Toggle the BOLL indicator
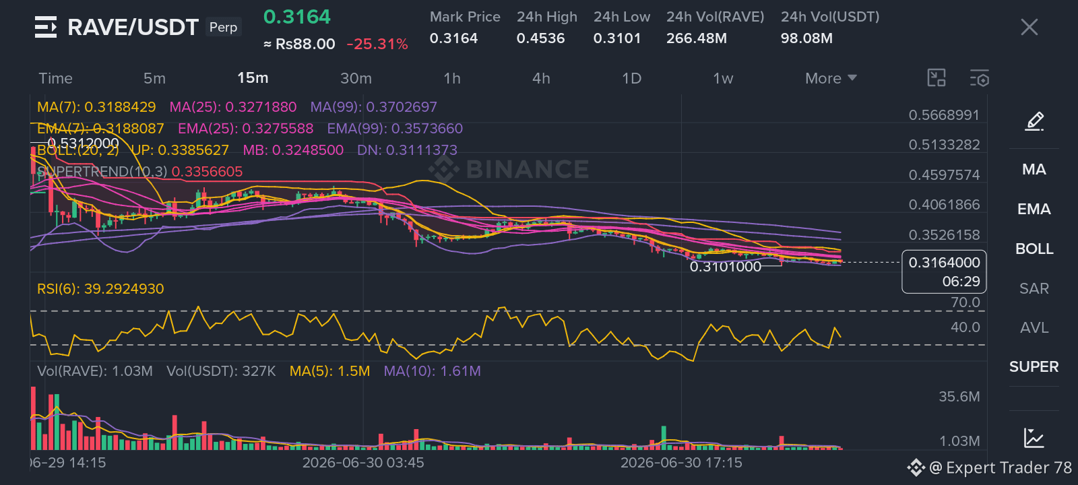Image resolution: width=1078 pixels, height=485 pixels. click(x=1034, y=249)
